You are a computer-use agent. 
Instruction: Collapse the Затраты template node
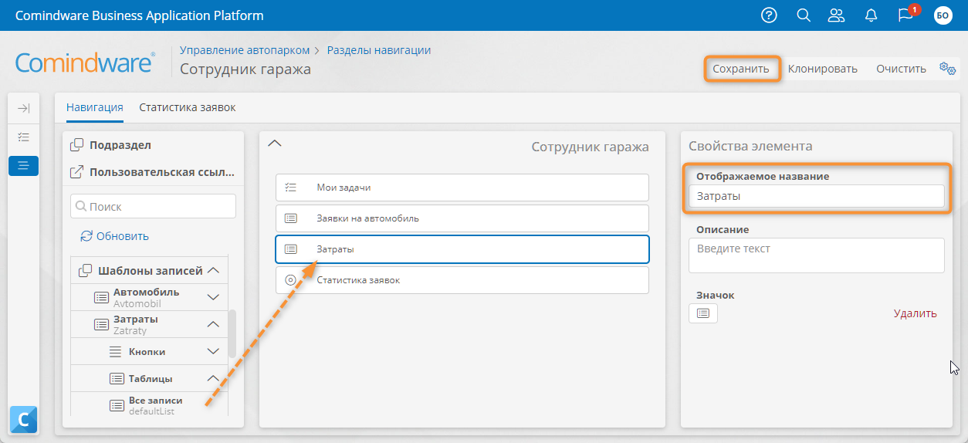214,324
